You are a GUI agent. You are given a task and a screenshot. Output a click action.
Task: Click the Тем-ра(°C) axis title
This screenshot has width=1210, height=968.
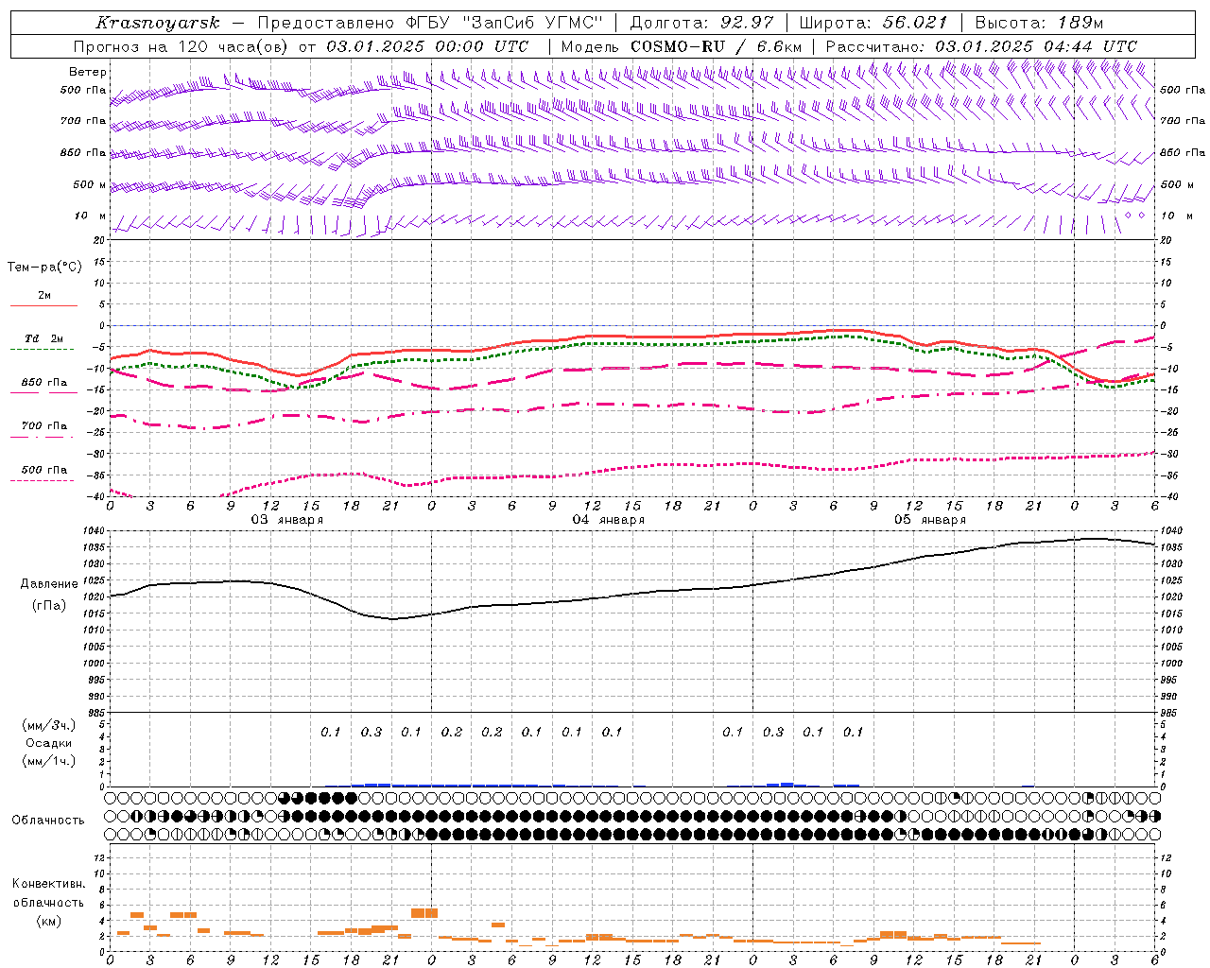click(44, 267)
